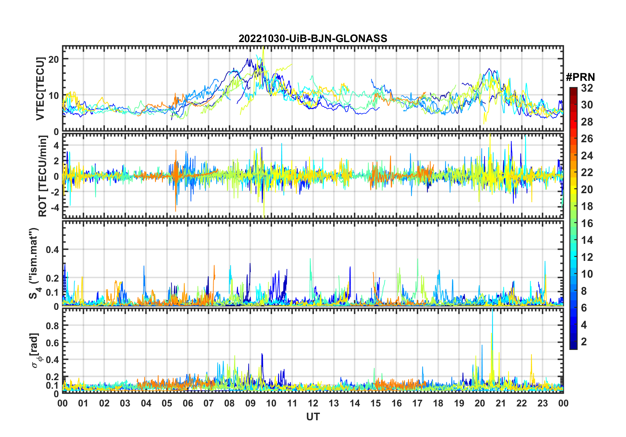The height and width of the screenshot is (437, 626).
Task: Click the 20 tick on VTEC axis
Action: click(x=53, y=59)
